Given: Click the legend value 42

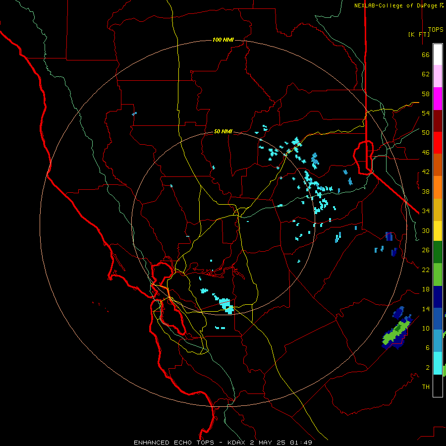Looking at the screenshot, I should [x=426, y=172].
